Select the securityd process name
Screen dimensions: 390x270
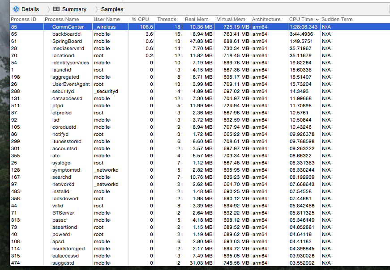click(63, 91)
